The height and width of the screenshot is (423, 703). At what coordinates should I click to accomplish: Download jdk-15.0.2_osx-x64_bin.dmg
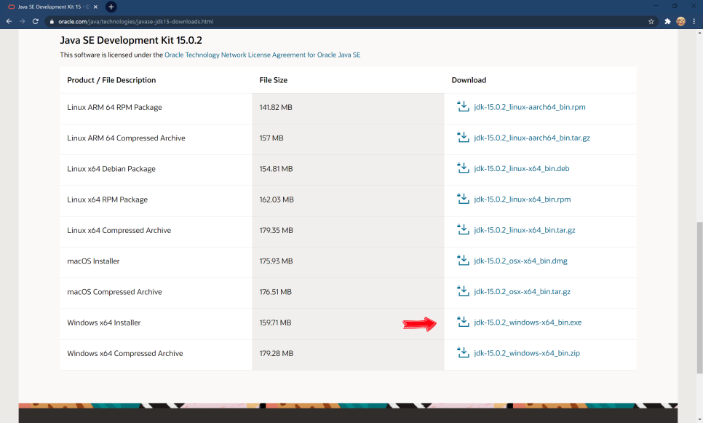point(520,261)
